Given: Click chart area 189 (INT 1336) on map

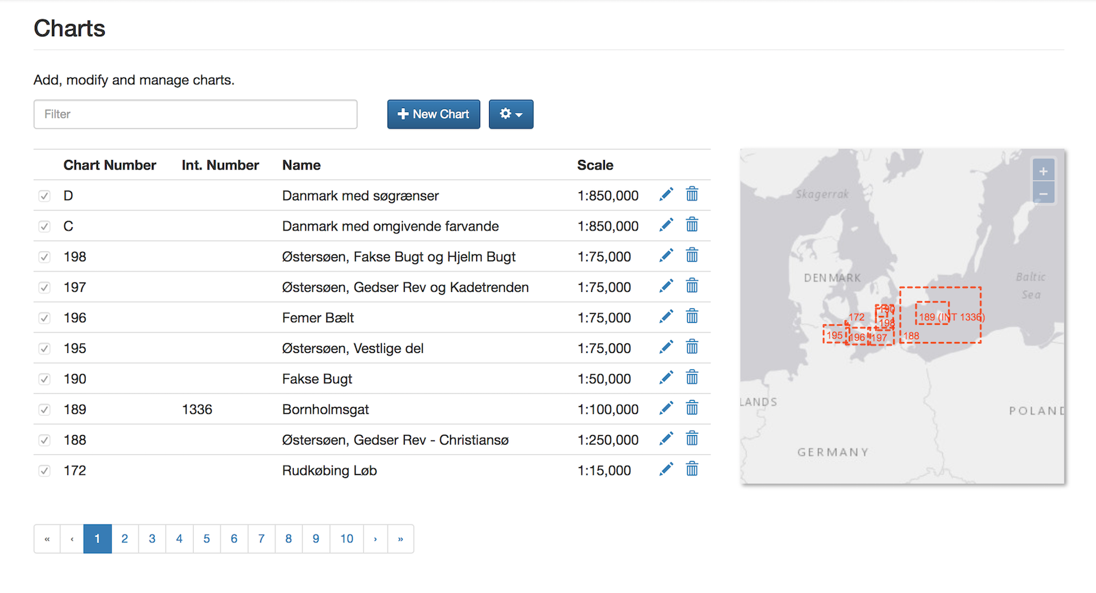Looking at the screenshot, I should coord(932,313).
